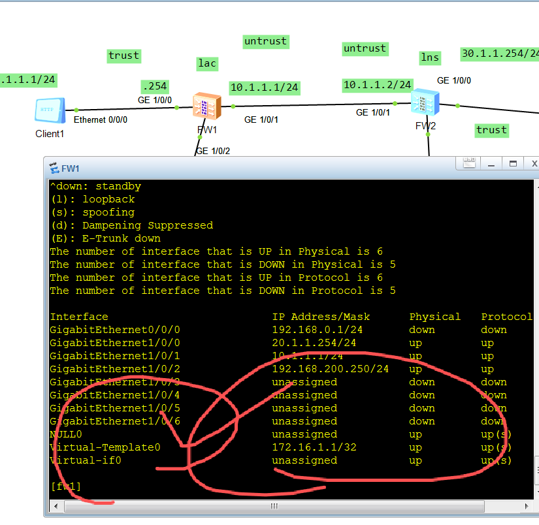Click the green 'trust' label near Client1
Viewport: 539px width, 525px height.
tap(123, 56)
